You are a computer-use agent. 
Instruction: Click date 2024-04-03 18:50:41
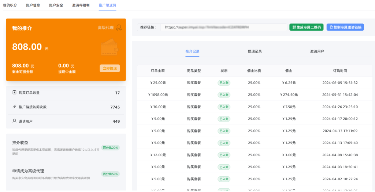pyautogui.click(x=340, y=167)
